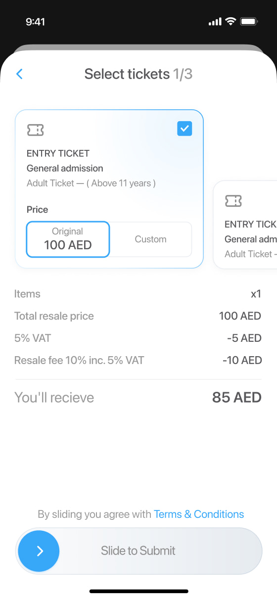Image resolution: width=277 pixels, height=601 pixels.
Task: Click the 5% VAT row
Action: pos(138,338)
